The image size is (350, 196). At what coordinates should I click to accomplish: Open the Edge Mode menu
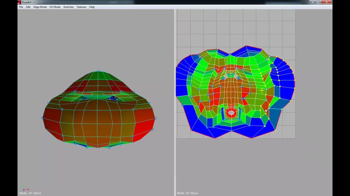point(40,7)
